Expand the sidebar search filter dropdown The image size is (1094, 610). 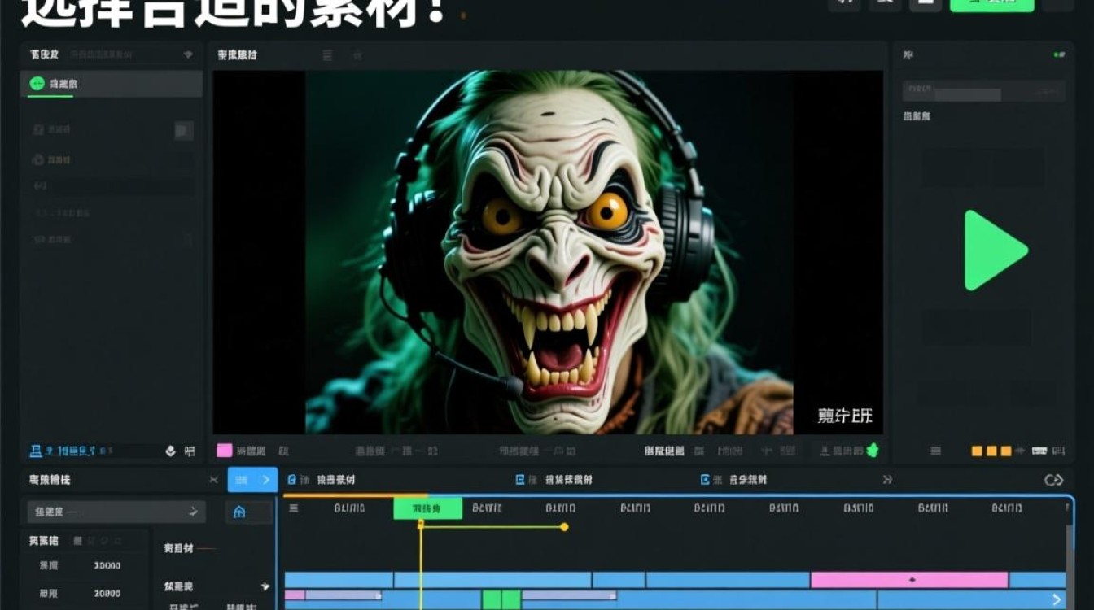click(189, 54)
